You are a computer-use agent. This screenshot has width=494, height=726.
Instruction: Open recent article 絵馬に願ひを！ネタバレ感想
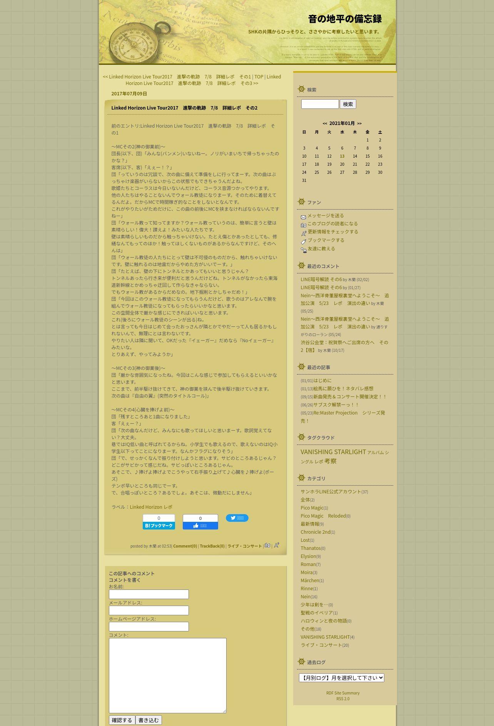343,389
